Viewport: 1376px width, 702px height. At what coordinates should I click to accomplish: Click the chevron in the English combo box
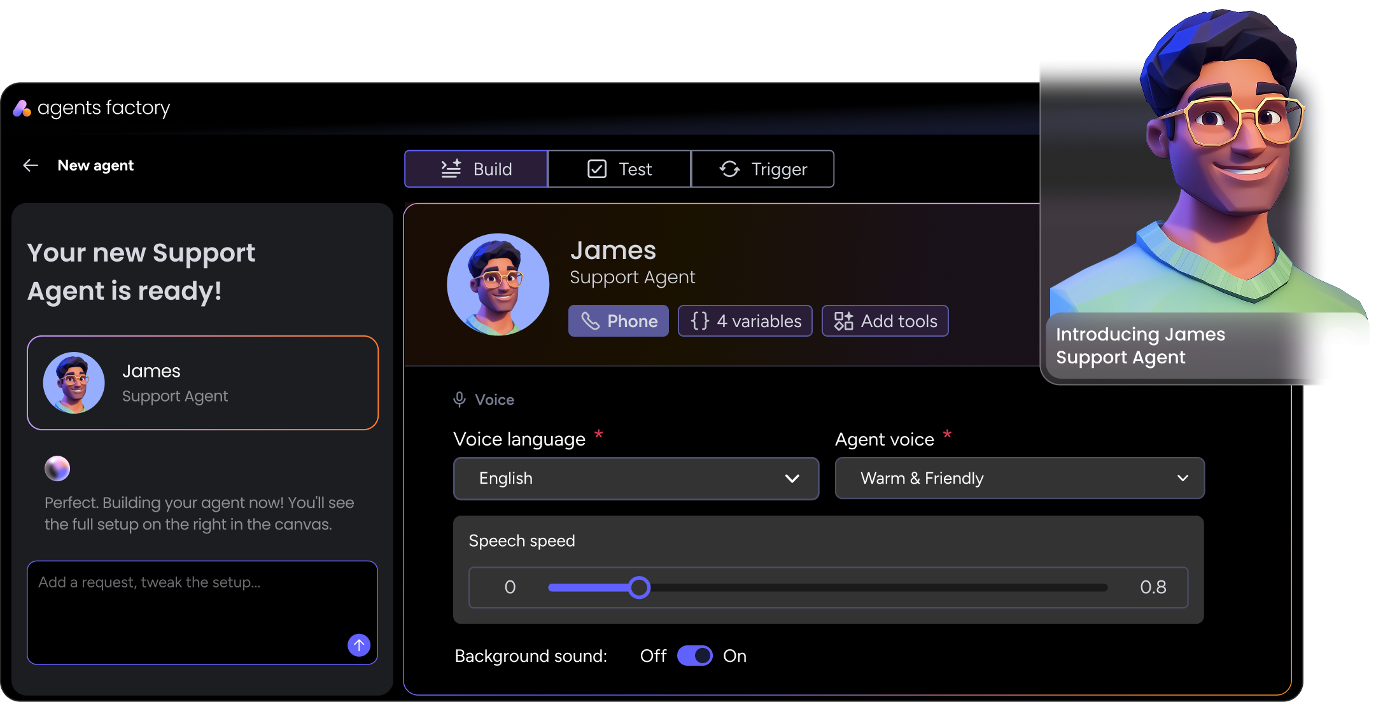(792, 479)
